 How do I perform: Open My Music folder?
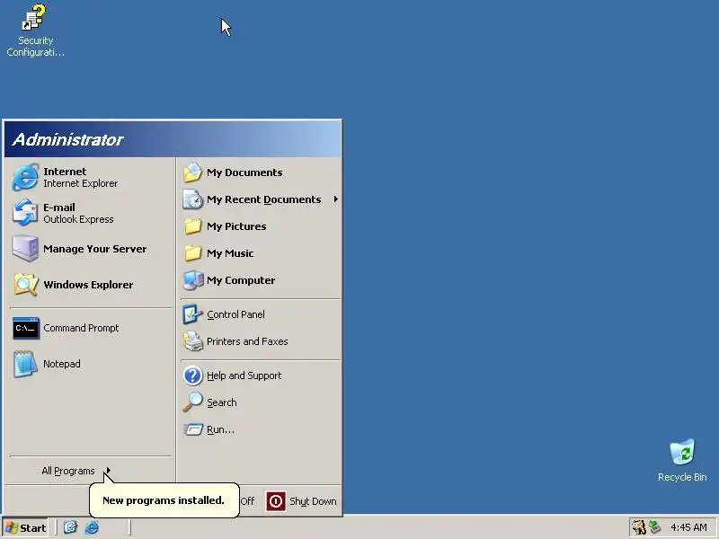coord(260,253)
